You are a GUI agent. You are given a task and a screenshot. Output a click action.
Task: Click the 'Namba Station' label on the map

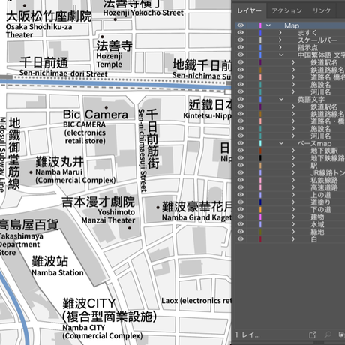58,272
